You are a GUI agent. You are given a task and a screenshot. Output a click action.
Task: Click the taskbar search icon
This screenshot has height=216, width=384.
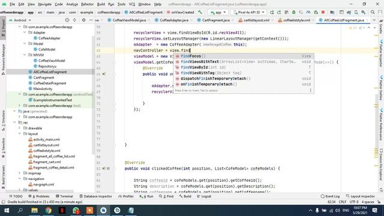pos(20,211)
